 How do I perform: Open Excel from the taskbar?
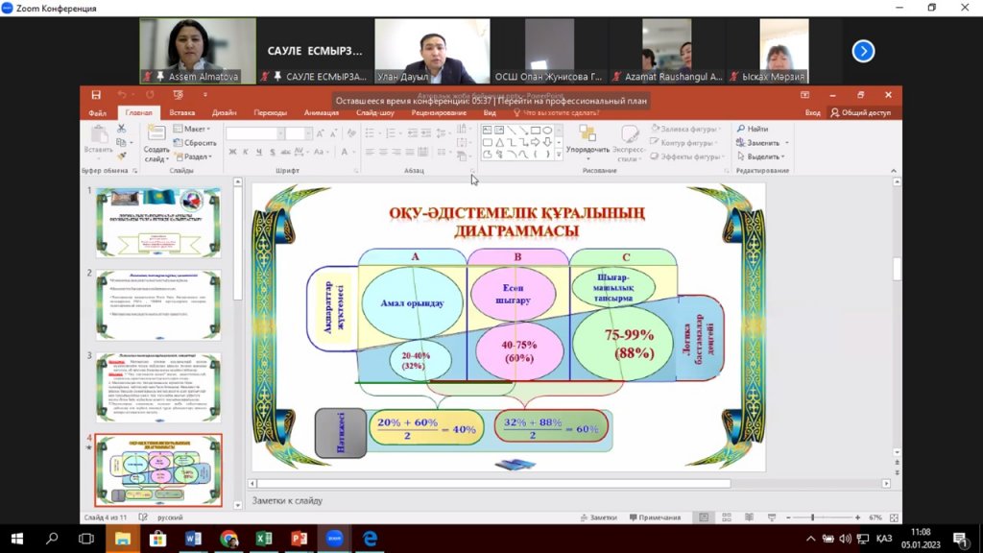point(264,538)
